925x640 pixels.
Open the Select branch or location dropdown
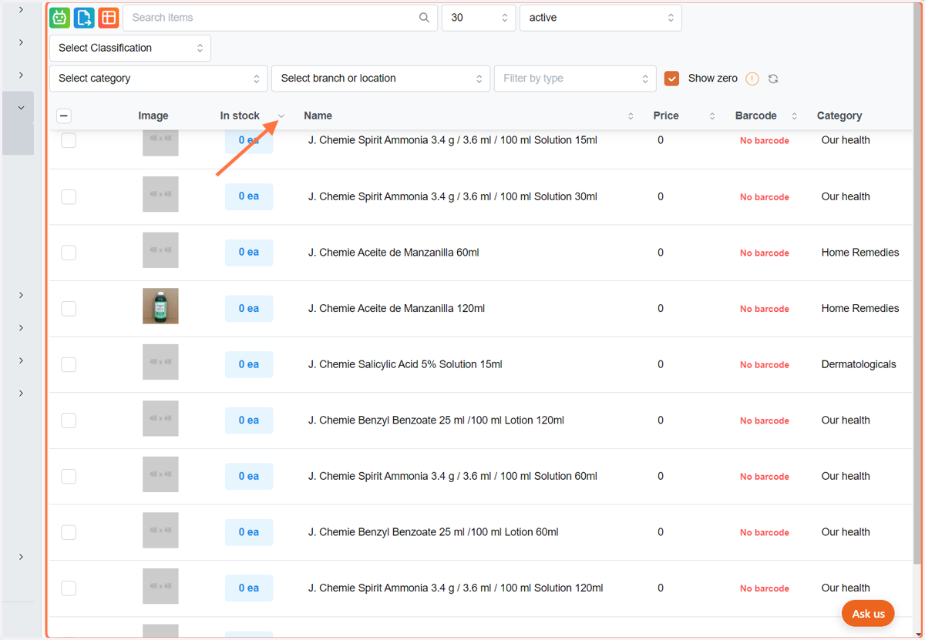(381, 79)
